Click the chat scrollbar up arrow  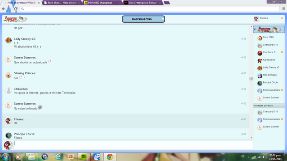point(251,26)
